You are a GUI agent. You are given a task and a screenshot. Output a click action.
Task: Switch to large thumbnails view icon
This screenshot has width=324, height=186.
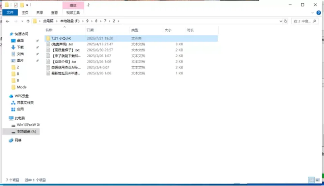318,180
